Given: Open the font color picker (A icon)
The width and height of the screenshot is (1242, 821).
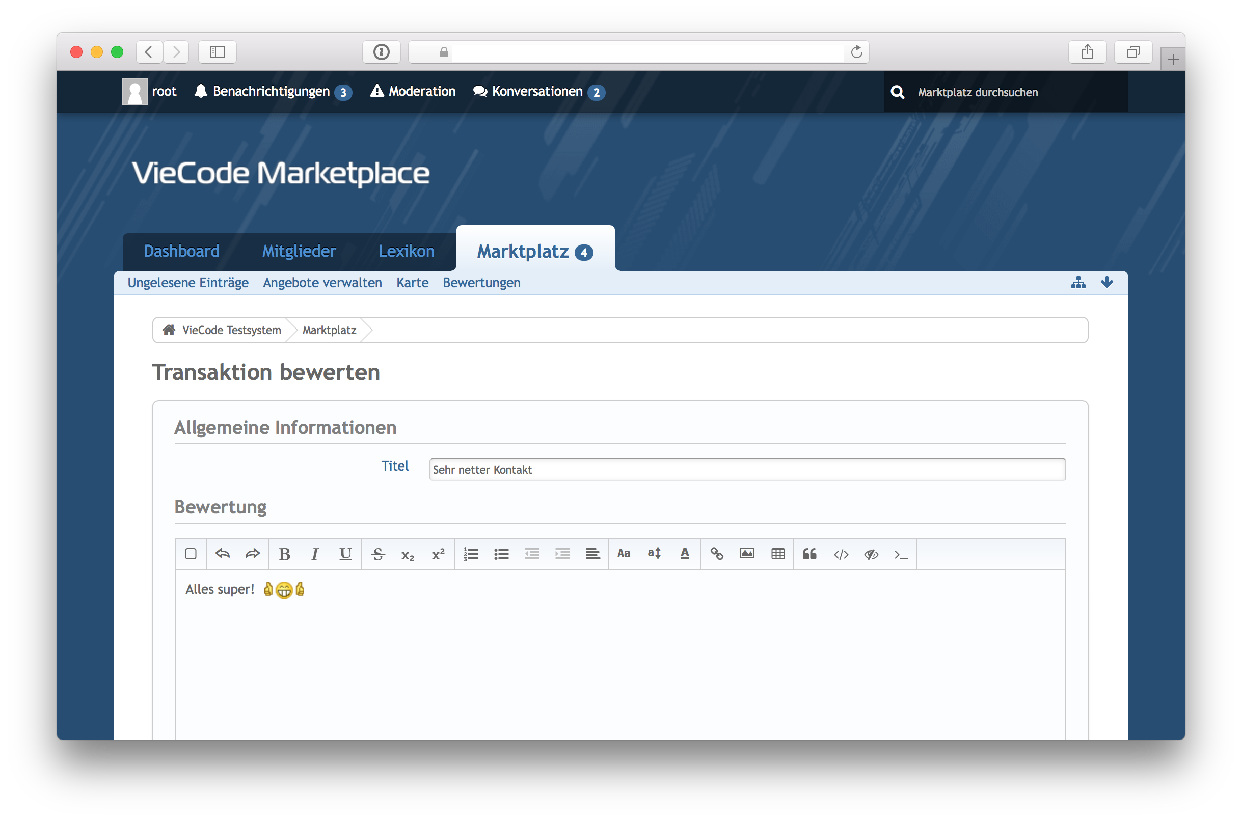Looking at the screenshot, I should (685, 554).
